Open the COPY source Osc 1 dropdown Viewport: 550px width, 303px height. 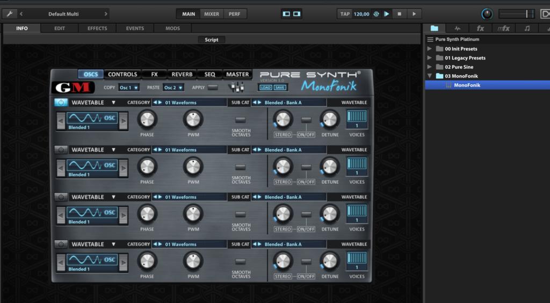coord(129,88)
